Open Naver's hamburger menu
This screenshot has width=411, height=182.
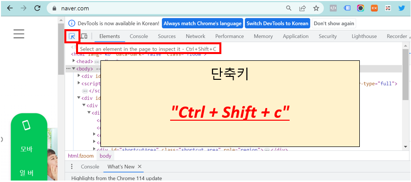click(19, 34)
